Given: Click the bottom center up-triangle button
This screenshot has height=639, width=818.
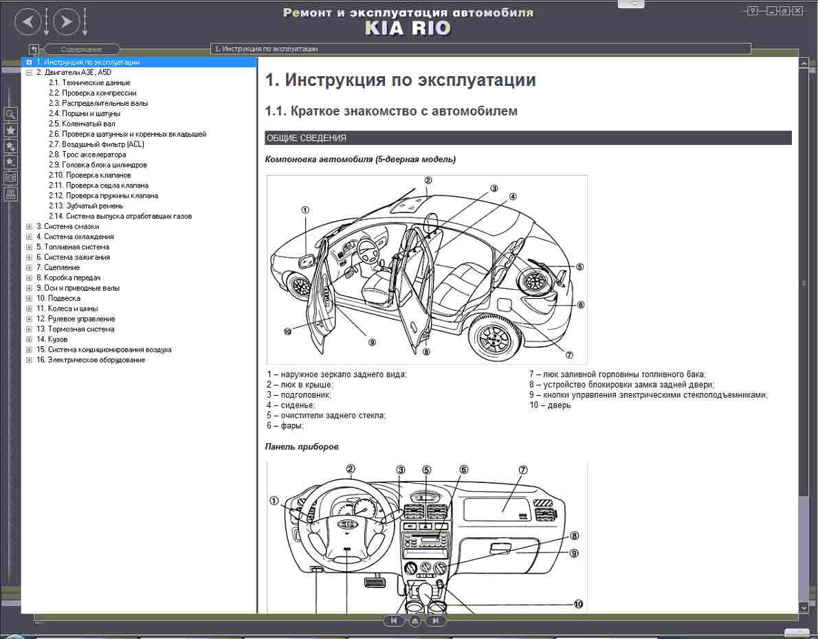Looking at the screenshot, I should 414,620.
